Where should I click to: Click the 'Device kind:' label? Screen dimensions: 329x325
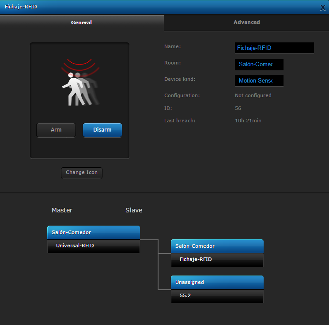pos(180,79)
